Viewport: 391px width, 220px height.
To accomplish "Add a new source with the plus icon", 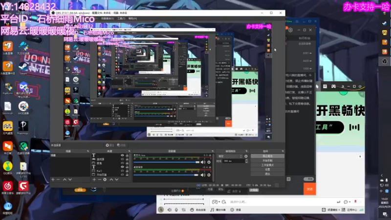I will [94, 179].
